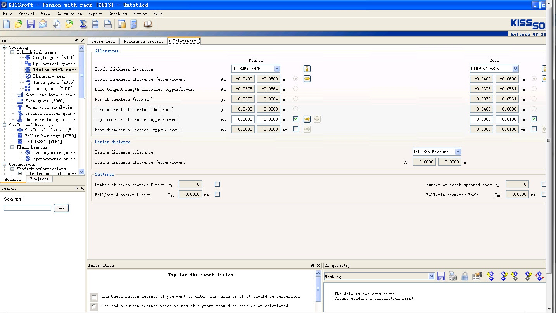Screen dimensions: 556x313
Task: Open the Planetary gear module
Action: point(54,76)
